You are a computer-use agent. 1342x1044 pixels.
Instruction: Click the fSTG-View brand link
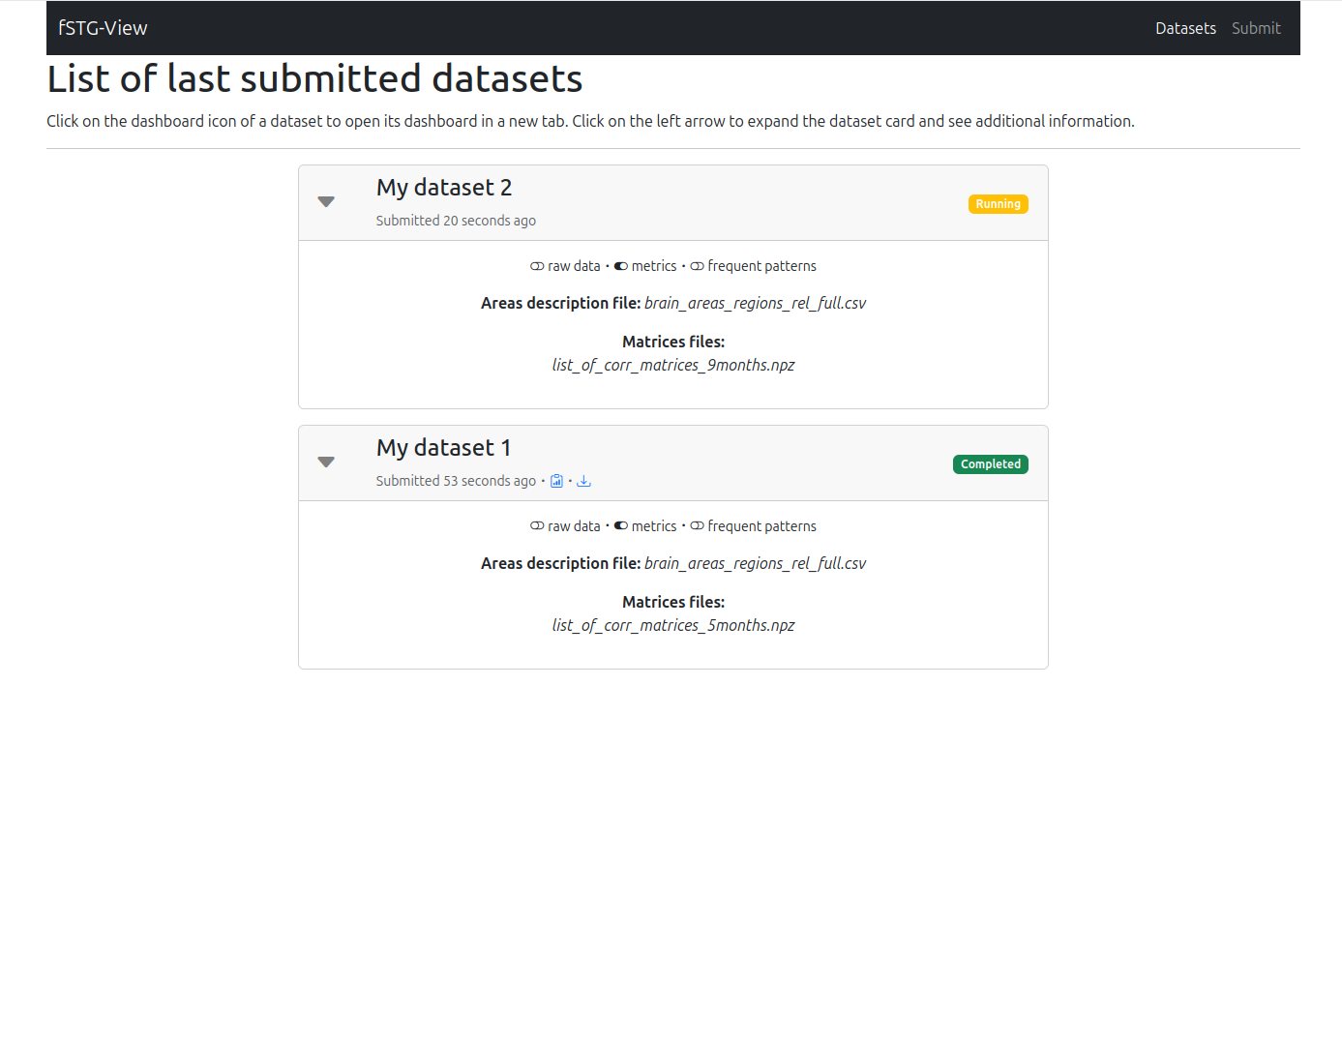point(103,28)
